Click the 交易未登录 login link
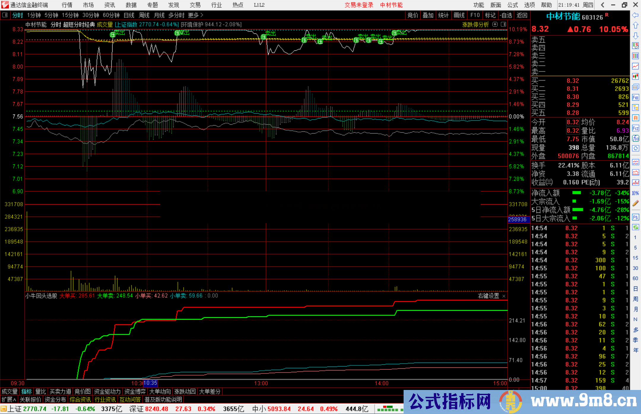 (x=359, y=5)
